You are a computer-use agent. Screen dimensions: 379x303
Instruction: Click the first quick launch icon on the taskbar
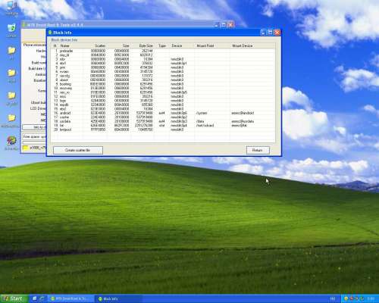click(35, 299)
